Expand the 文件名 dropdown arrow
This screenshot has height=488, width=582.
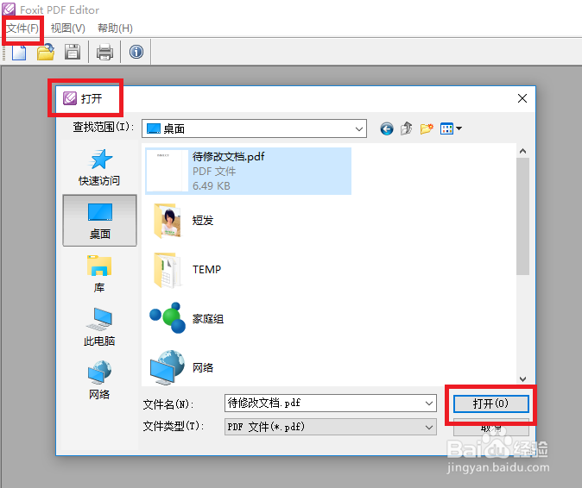429,404
